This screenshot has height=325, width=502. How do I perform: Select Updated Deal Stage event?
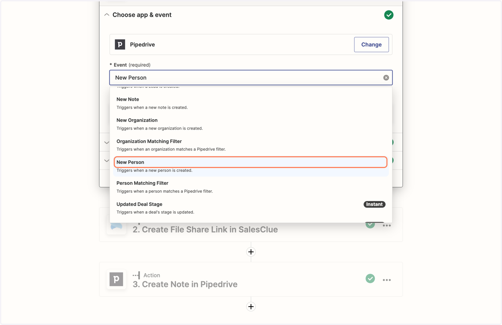click(x=251, y=208)
